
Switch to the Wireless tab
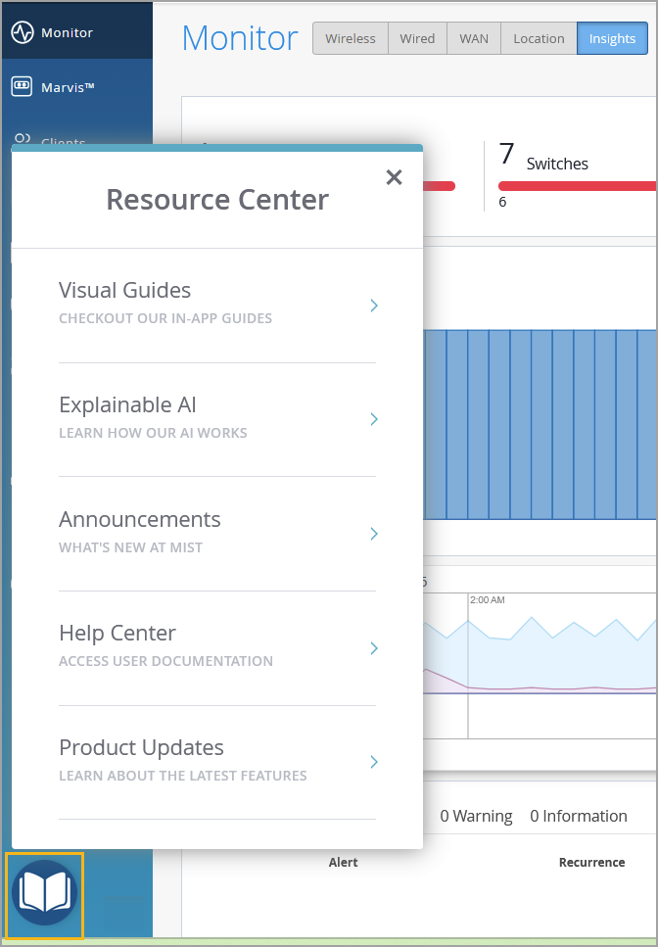(x=350, y=38)
